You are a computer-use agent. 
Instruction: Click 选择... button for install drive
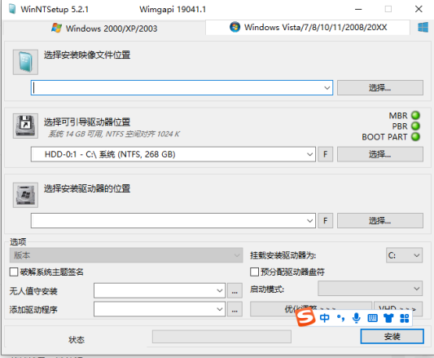pos(380,221)
